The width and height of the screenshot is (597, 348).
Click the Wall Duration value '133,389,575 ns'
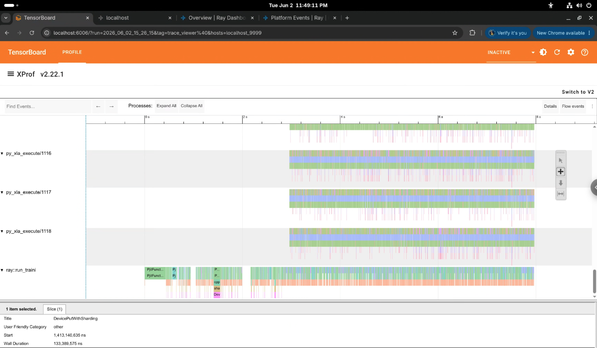pyautogui.click(x=68, y=344)
